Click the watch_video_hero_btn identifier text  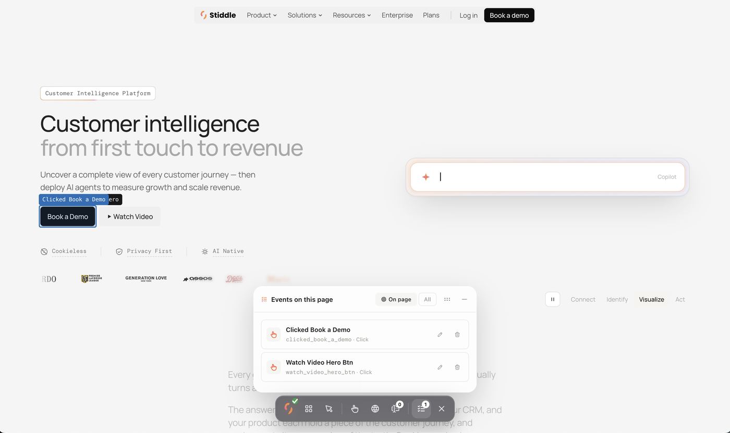point(320,372)
